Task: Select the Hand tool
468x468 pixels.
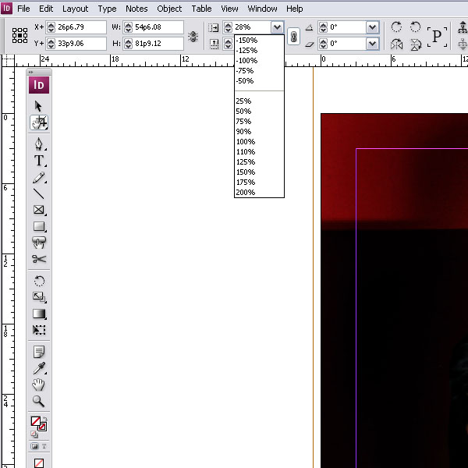Action: click(38, 385)
